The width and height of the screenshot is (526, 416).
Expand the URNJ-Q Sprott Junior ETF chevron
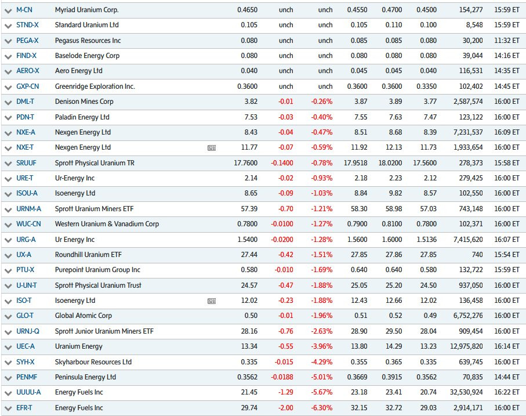[x=8, y=332]
